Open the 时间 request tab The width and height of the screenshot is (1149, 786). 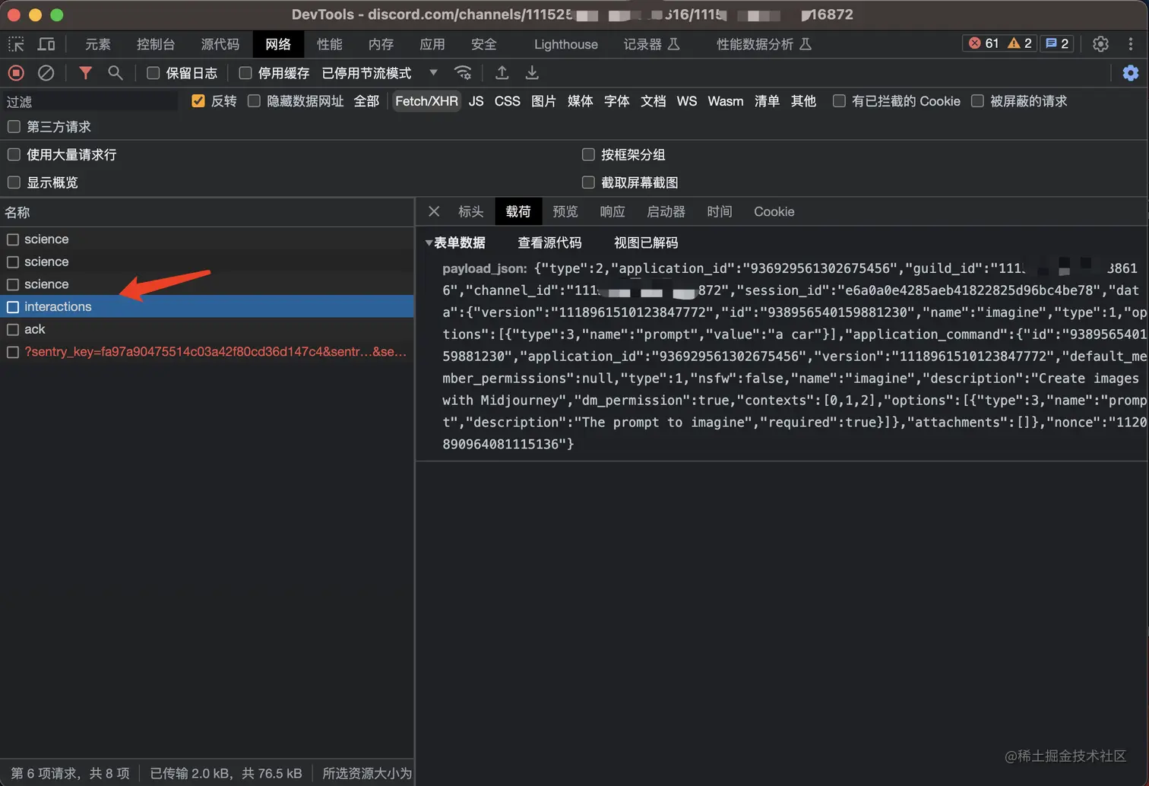(720, 211)
